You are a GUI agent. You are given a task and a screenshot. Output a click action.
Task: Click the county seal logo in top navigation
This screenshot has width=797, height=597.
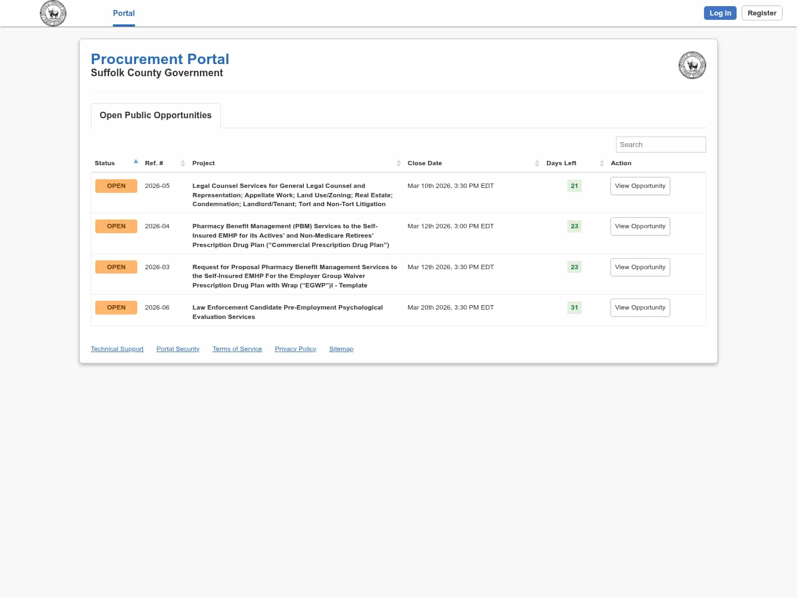(53, 13)
